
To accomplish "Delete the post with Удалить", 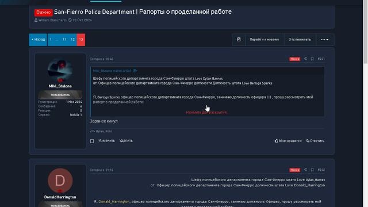I will (126, 140).
